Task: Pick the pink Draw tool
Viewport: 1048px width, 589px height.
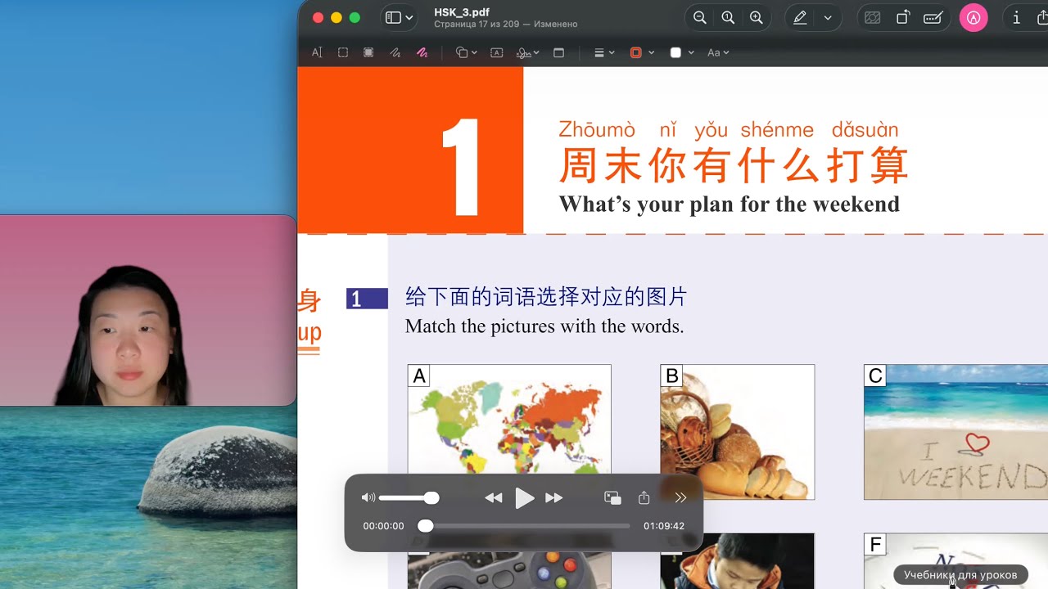Action: pyautogui.click(x=422, y=52)
